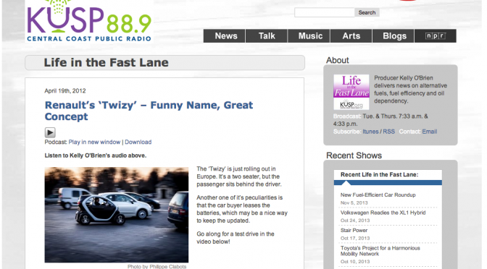Play the podcast audio player button
The width and height of the screenshot is (487, 269).
[50, 132]
